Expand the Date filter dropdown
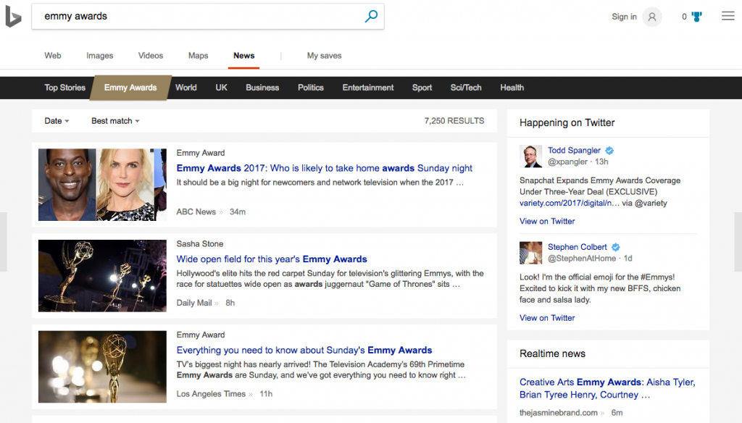 [x=57, y=121]
